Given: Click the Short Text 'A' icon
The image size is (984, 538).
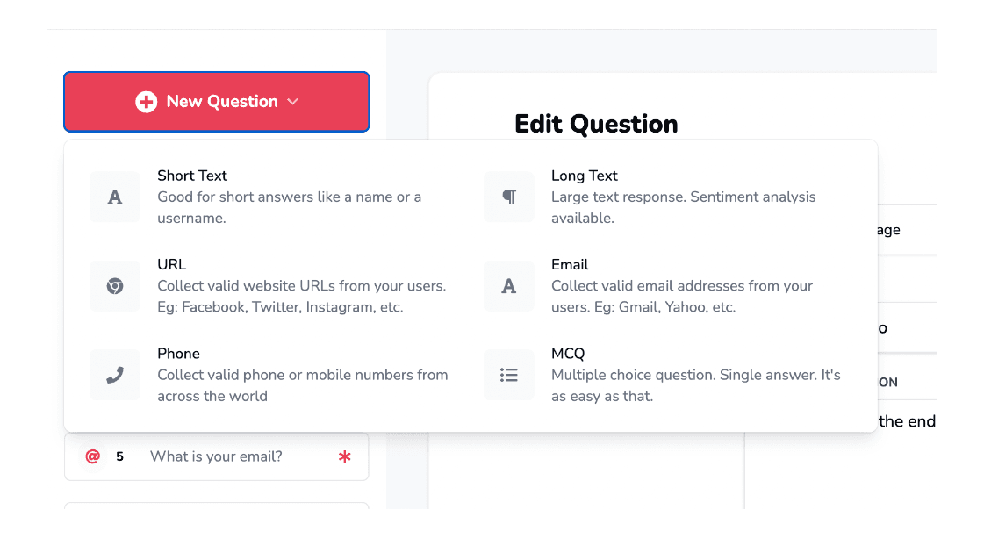Looking at the screenshot, I should [115, 197].
